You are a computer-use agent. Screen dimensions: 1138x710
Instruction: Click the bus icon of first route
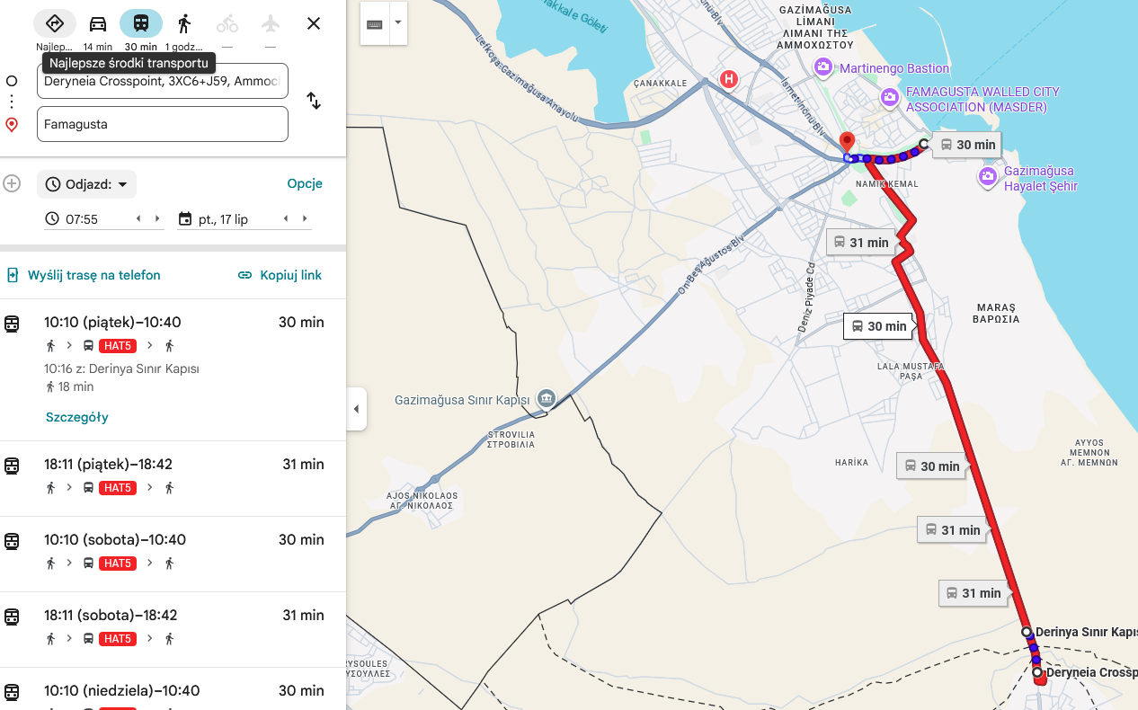tap(88, 346)
